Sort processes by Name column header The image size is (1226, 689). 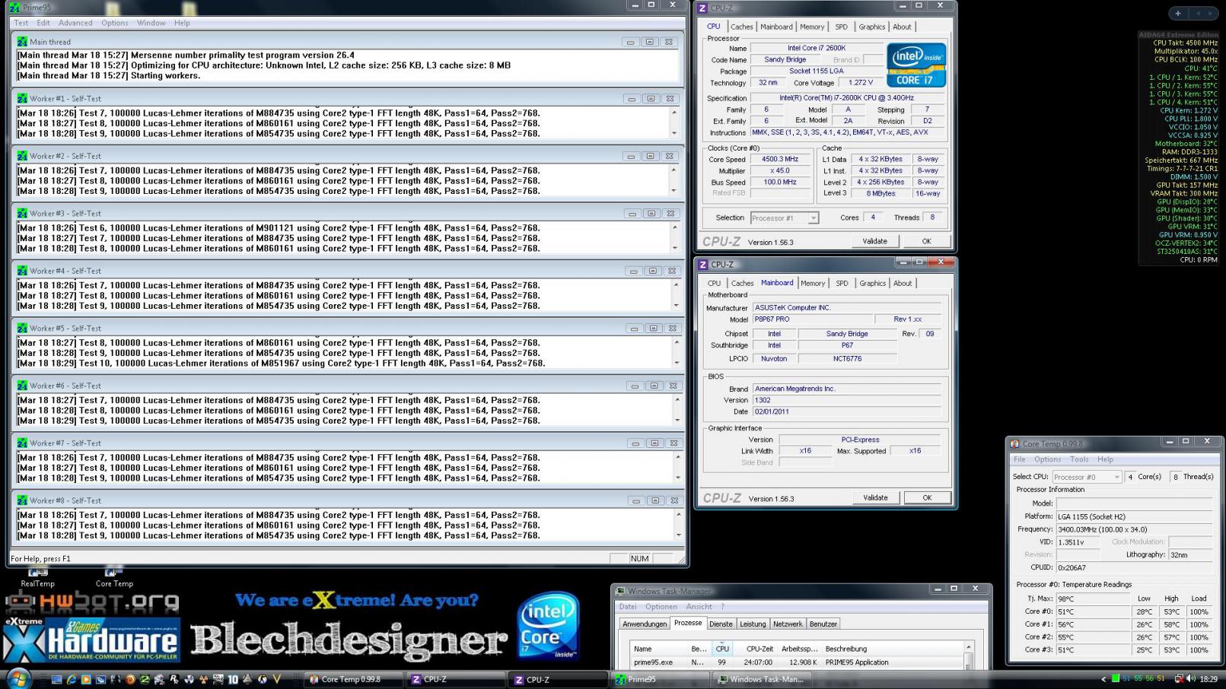coord(659,649)
